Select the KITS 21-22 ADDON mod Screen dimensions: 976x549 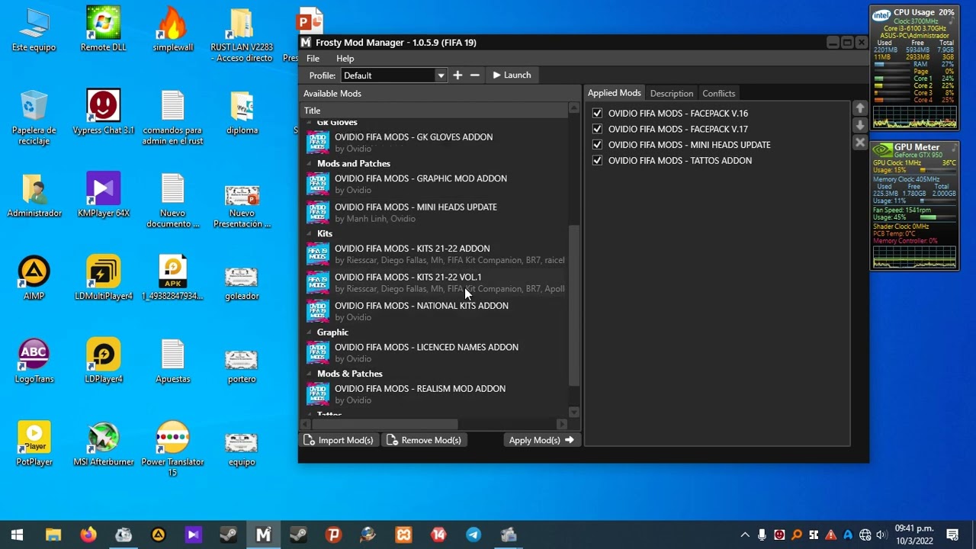[436, 254]
